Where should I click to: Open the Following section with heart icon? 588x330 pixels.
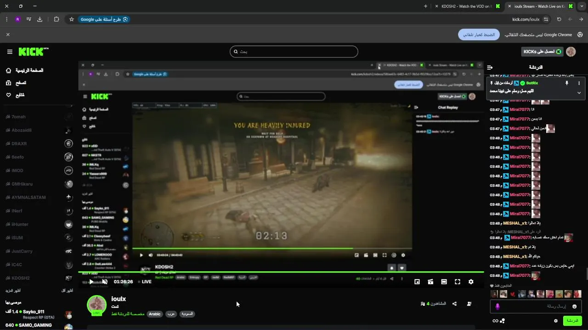[15, 95]
